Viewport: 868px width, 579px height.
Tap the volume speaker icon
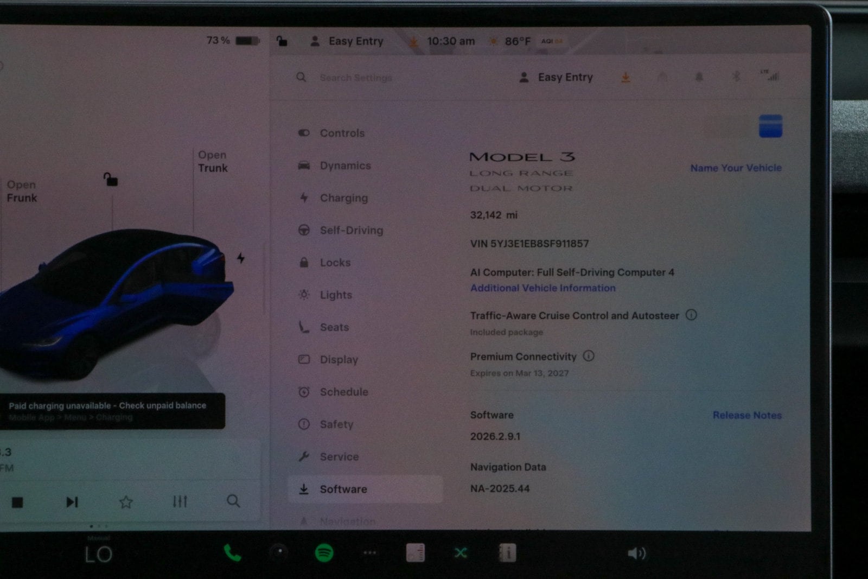636,553
